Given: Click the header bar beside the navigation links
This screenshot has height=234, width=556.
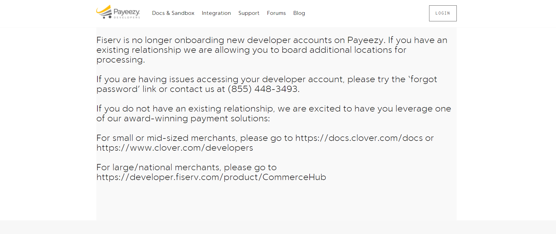Looking at the screenshot, I should (x=357, y=13).
